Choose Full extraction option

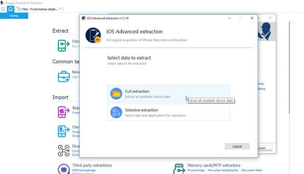[169, 94]
